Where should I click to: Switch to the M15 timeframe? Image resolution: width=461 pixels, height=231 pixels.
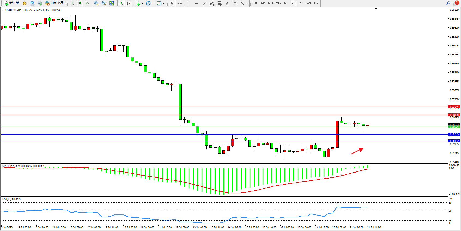(270, 3)
